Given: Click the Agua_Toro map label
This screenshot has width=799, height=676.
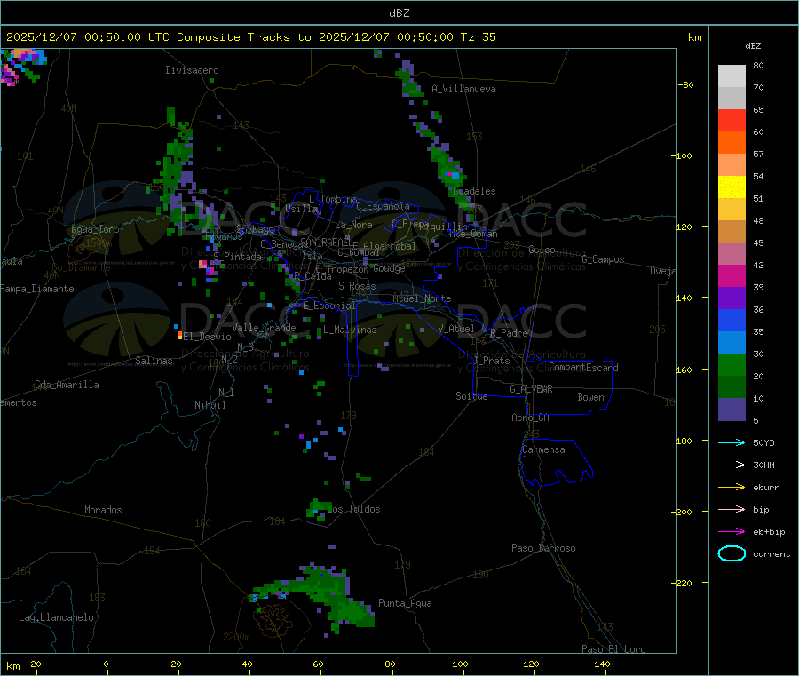Looking at the screenshot, I should click(95, 229).
